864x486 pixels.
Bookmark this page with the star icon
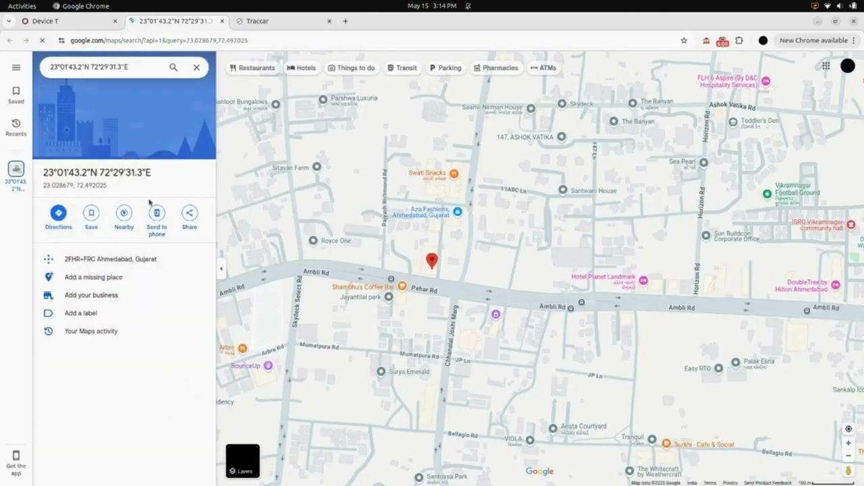[684, 40]
